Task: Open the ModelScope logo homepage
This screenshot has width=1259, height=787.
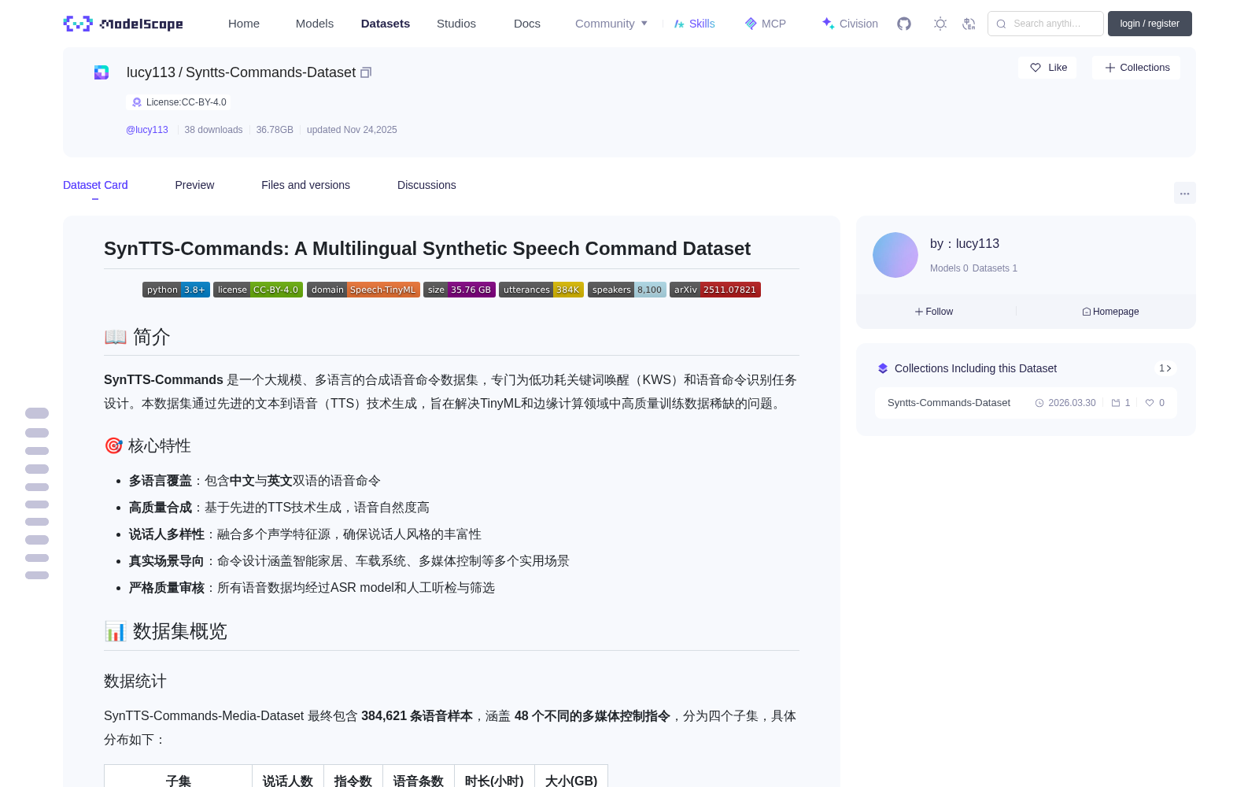Action: coord(123,24)
